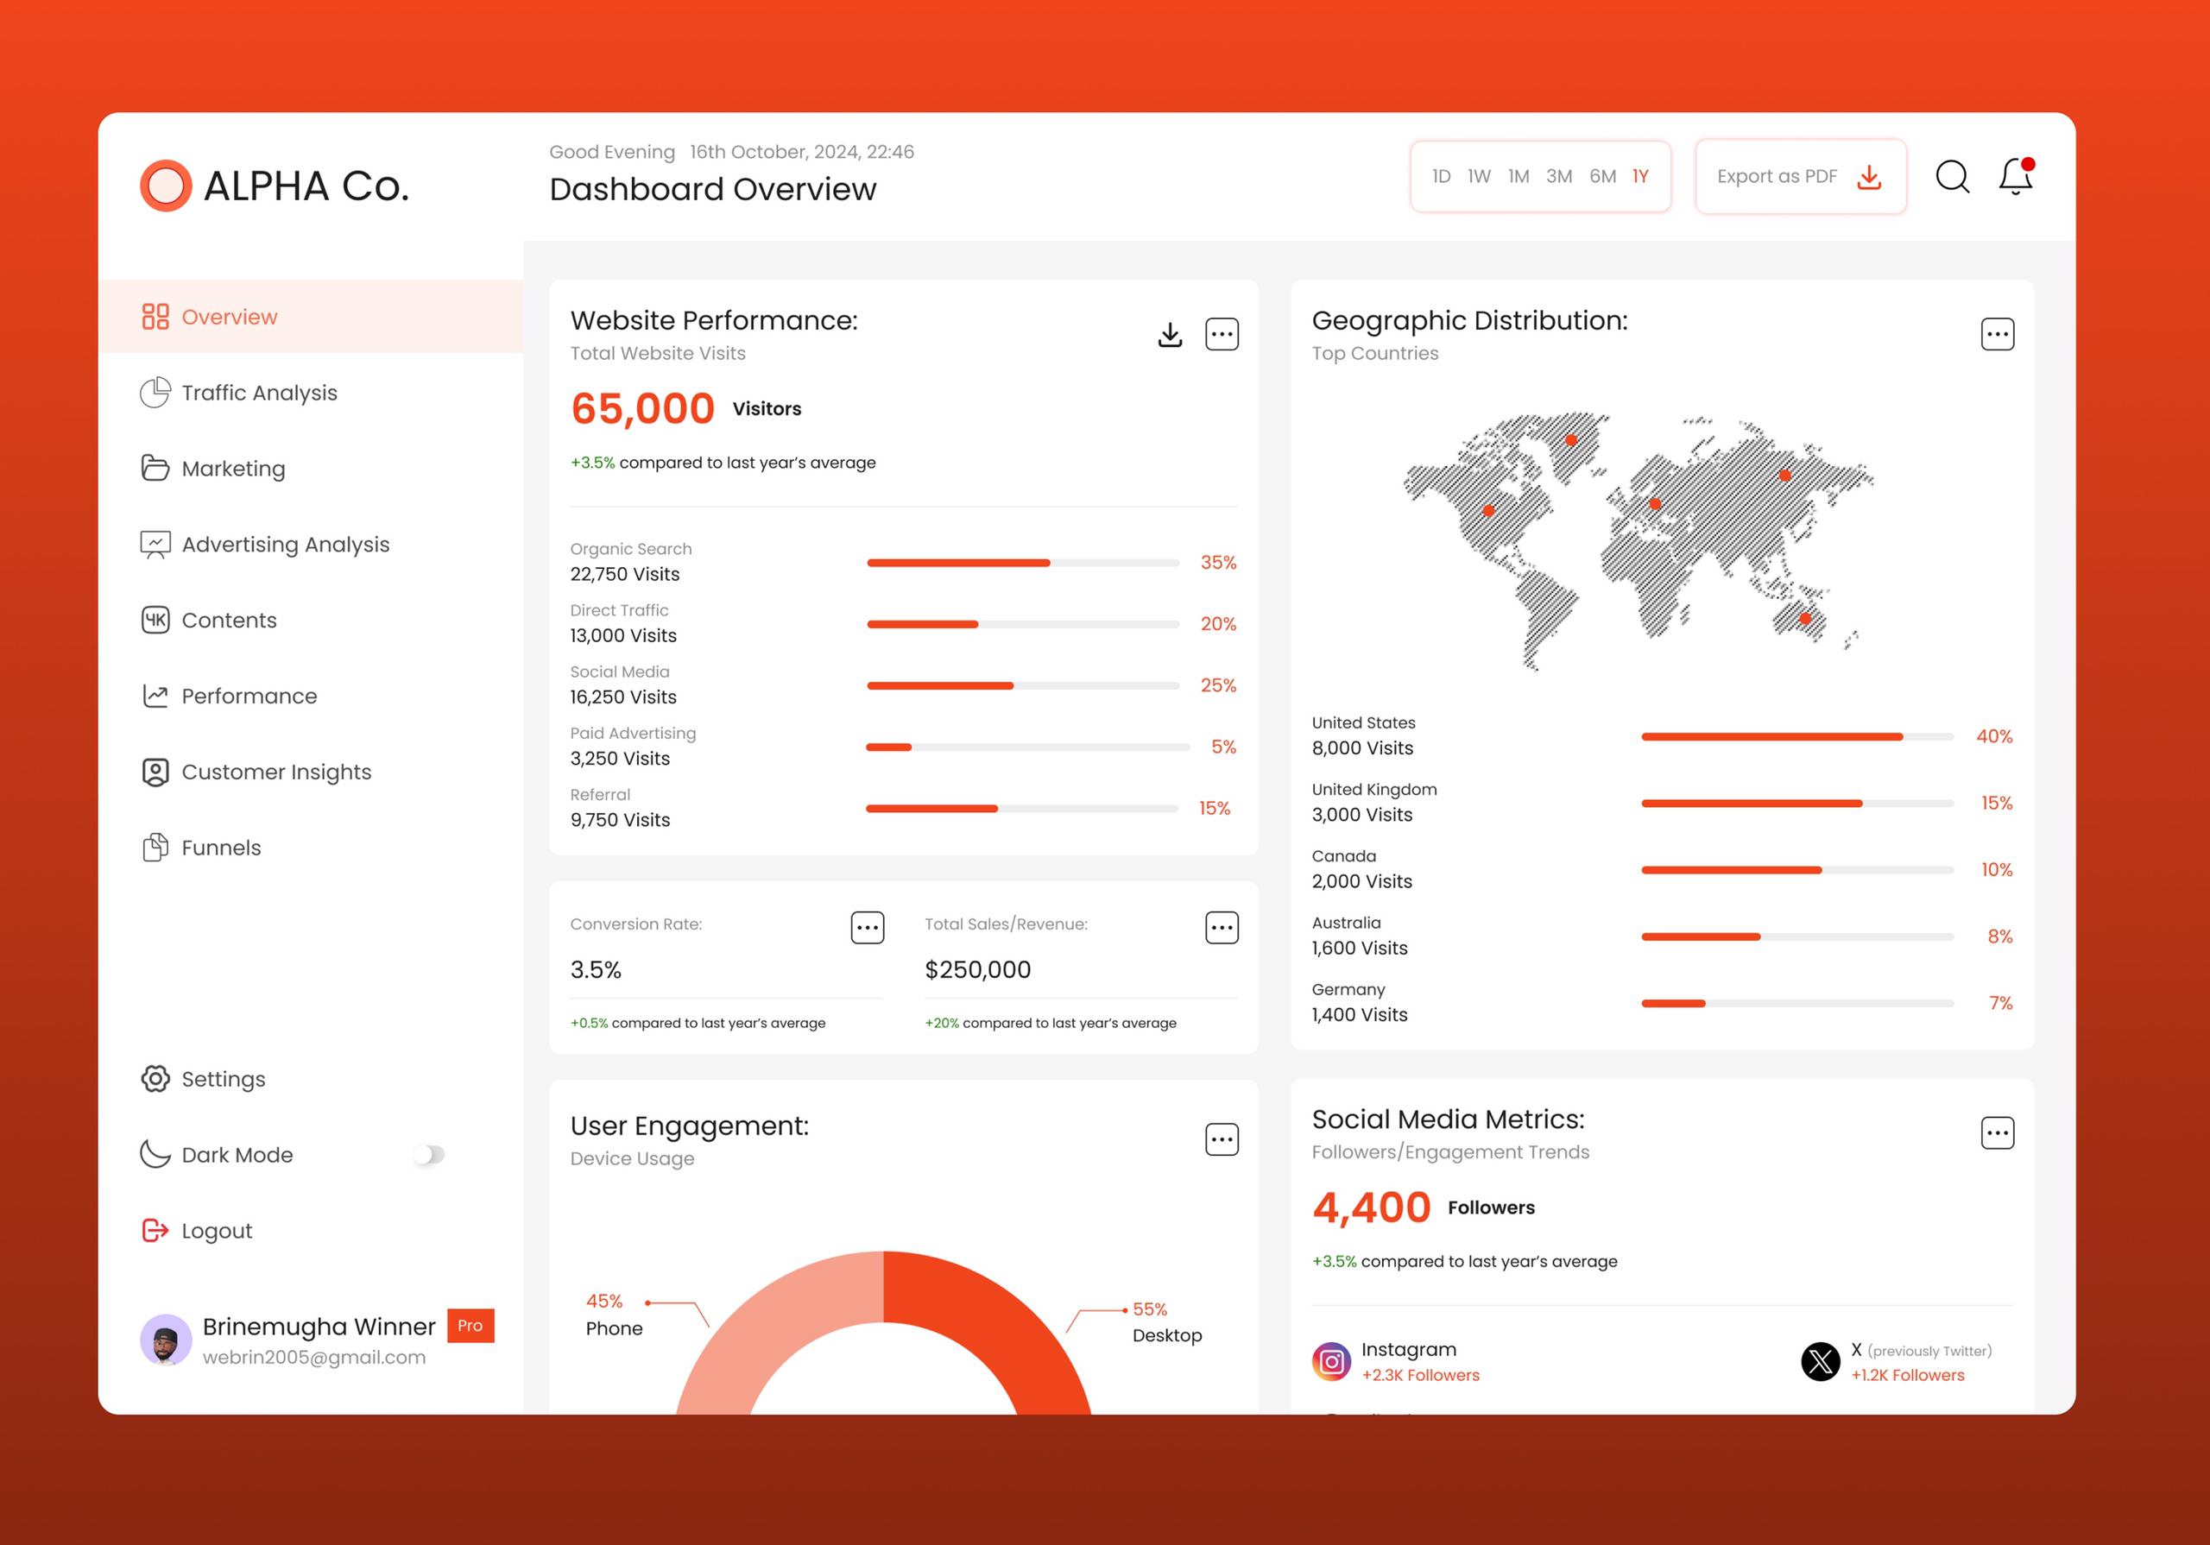Toggle the Dark Mode switch
Image resolution: width=2210 pixels, height=1545 pixels.
(x=429, y=1154)
